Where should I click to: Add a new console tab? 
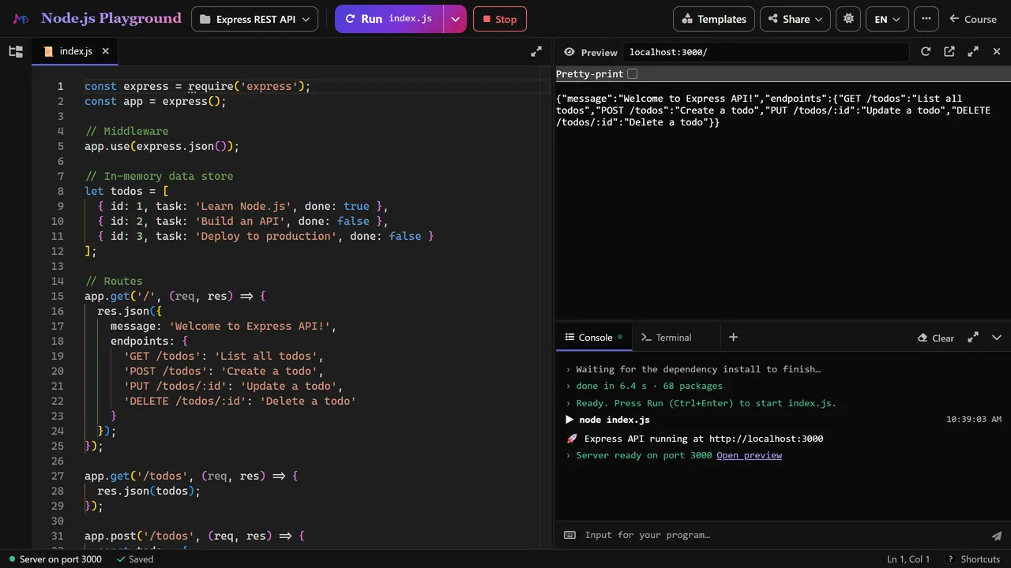pos(733,338)
